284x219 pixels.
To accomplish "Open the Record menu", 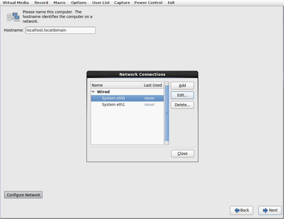I will (x=41, y=2).
